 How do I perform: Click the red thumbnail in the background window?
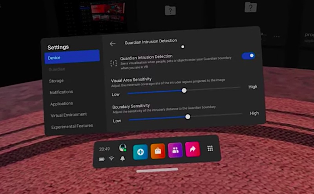point(108,11)
